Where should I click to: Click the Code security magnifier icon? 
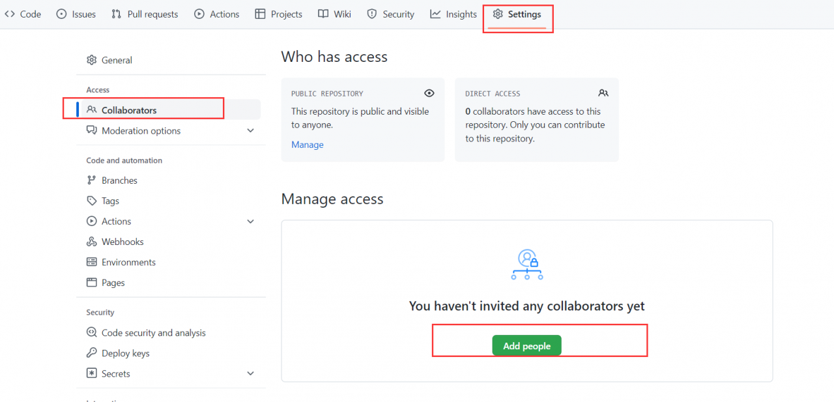click(x=91, y=332)
